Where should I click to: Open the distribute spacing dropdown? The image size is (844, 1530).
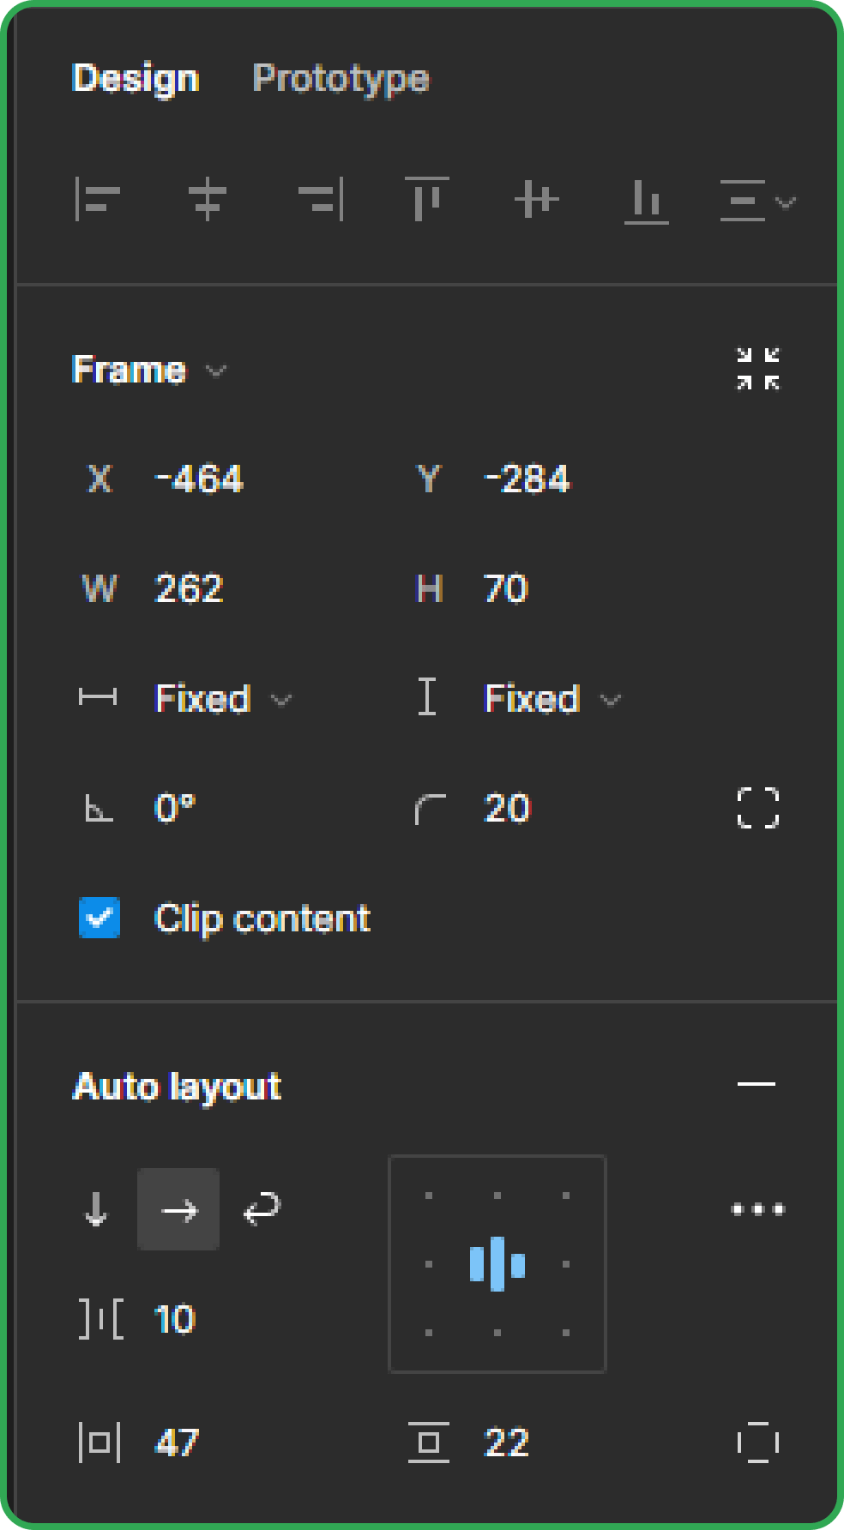pyautogui.click(x=758, y=202)
